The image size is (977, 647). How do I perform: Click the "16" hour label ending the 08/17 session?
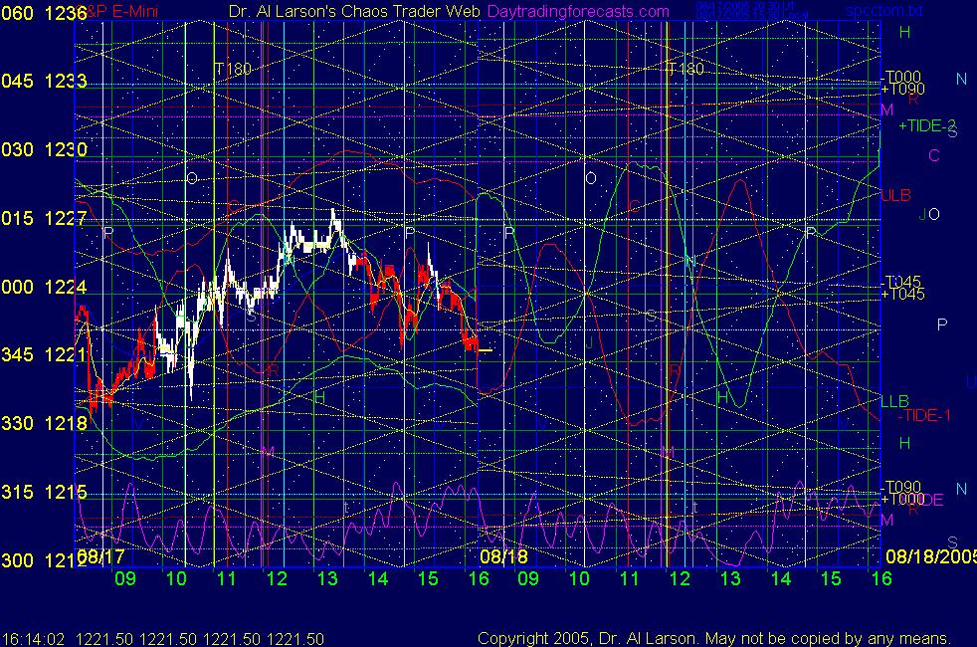[479, 578]
